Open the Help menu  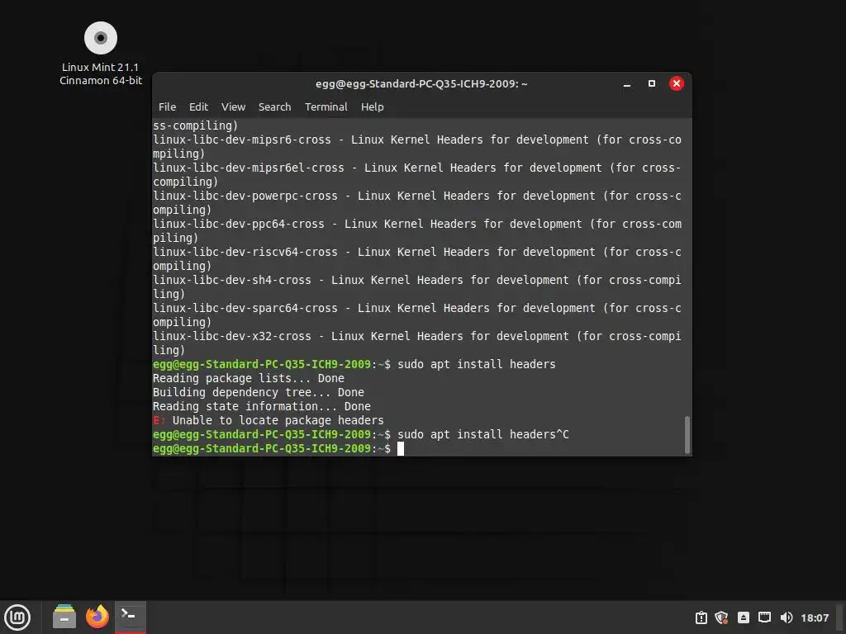click(373, 106)
